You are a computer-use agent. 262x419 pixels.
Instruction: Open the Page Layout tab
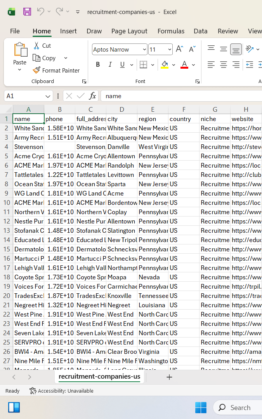(129, 31)
